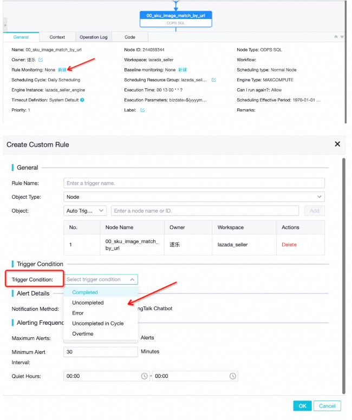Open the Object Type dropdown showing Node
352x420 pixels.
[x=194, y=197]
